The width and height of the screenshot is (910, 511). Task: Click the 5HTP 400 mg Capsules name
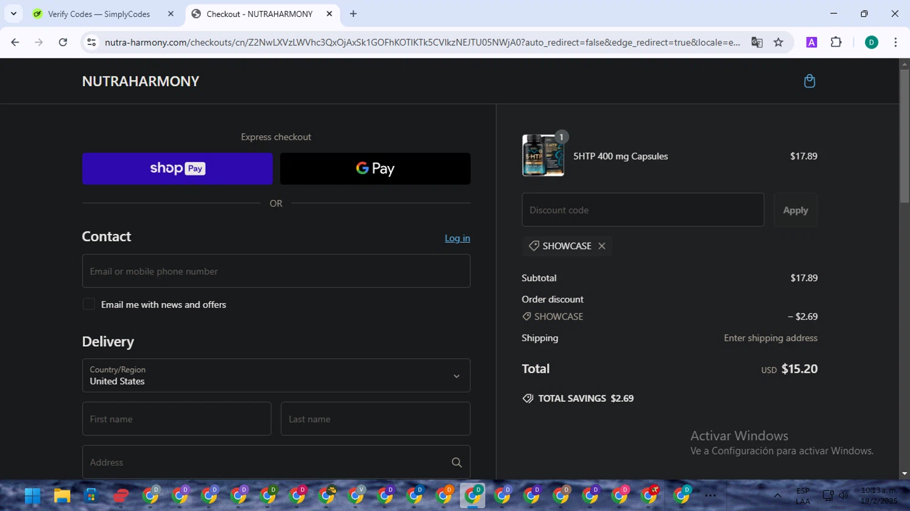pyautogui.click(x=621, y=156)
